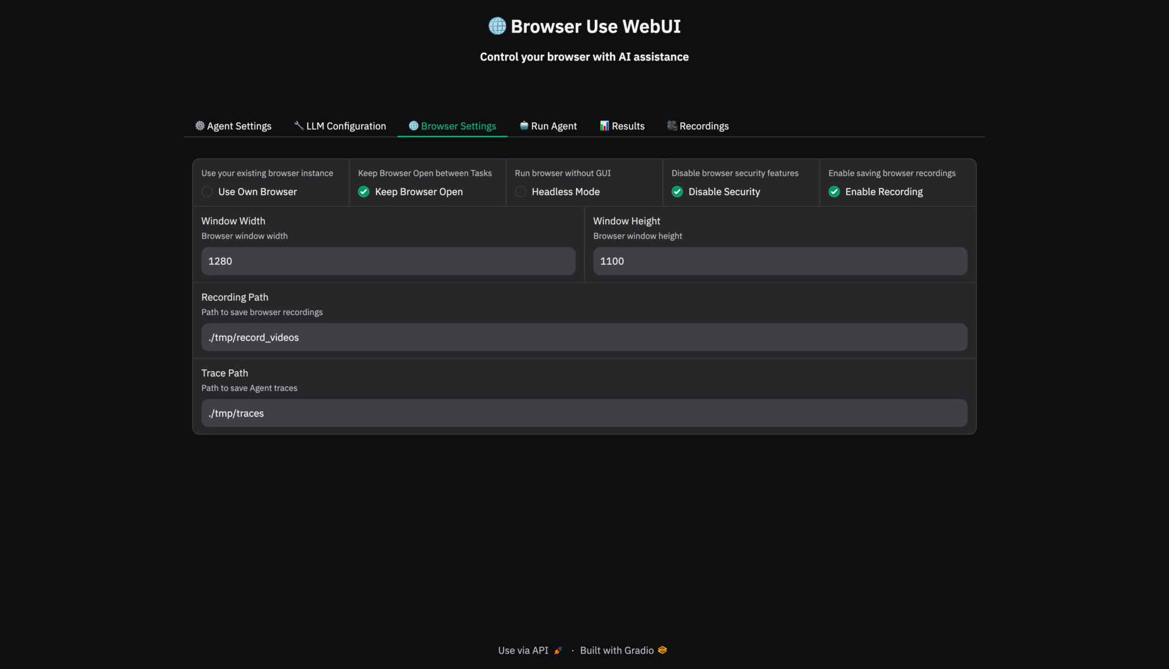Click the Use via API link
Screen dimensions: 1169x669
coord(523,650)
